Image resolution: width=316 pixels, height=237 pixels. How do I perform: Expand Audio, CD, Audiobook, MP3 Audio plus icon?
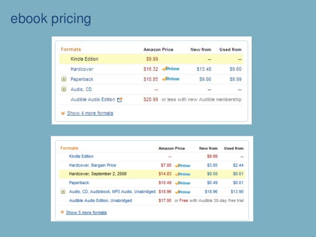63,192
